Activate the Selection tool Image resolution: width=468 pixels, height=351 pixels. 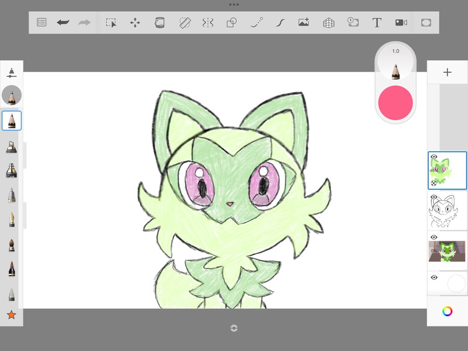[111, 23]
